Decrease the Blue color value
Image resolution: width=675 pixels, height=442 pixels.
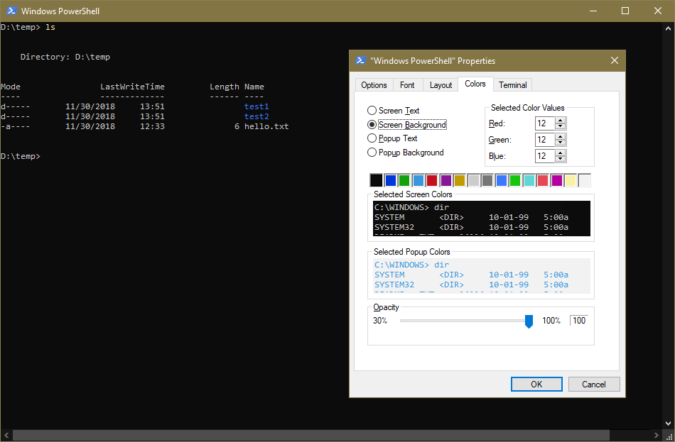(x=560, y=159)
